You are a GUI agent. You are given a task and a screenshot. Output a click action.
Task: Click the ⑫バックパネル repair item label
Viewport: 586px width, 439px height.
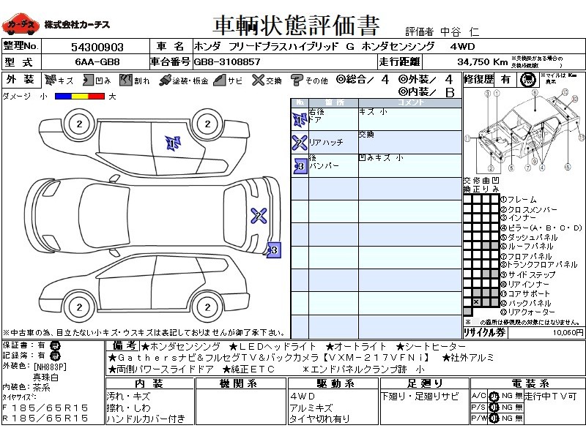pyautogui.click(x=526, y=303)
